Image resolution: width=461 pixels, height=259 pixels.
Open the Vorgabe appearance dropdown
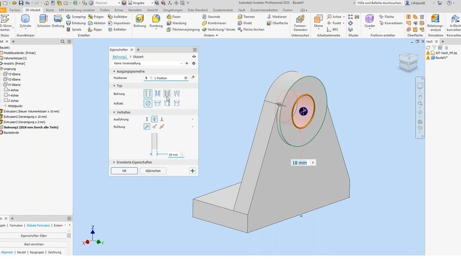[x=141, y=3]
